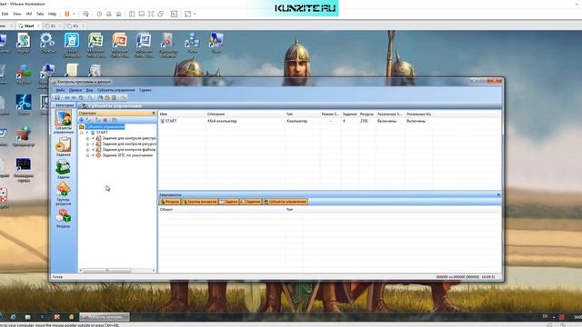The height and width of the screenshot is (327, 582).
Task: Open Microsoft Word desktop shortcut
Action: [x=144, y=45]
